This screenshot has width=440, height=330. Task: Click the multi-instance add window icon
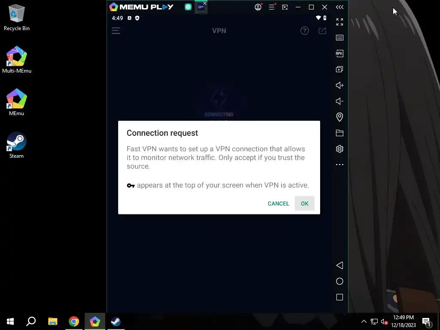point(339,69)
